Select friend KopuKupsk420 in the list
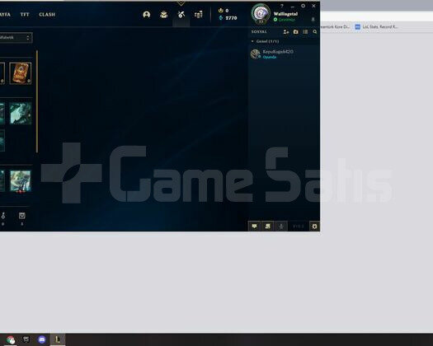Image resolution: width=433 pixels, height=346 pixels. 285,54
